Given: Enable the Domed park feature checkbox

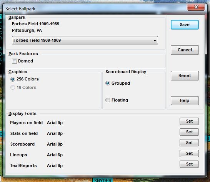Looking at the screenshot, I should pos(14,61).
